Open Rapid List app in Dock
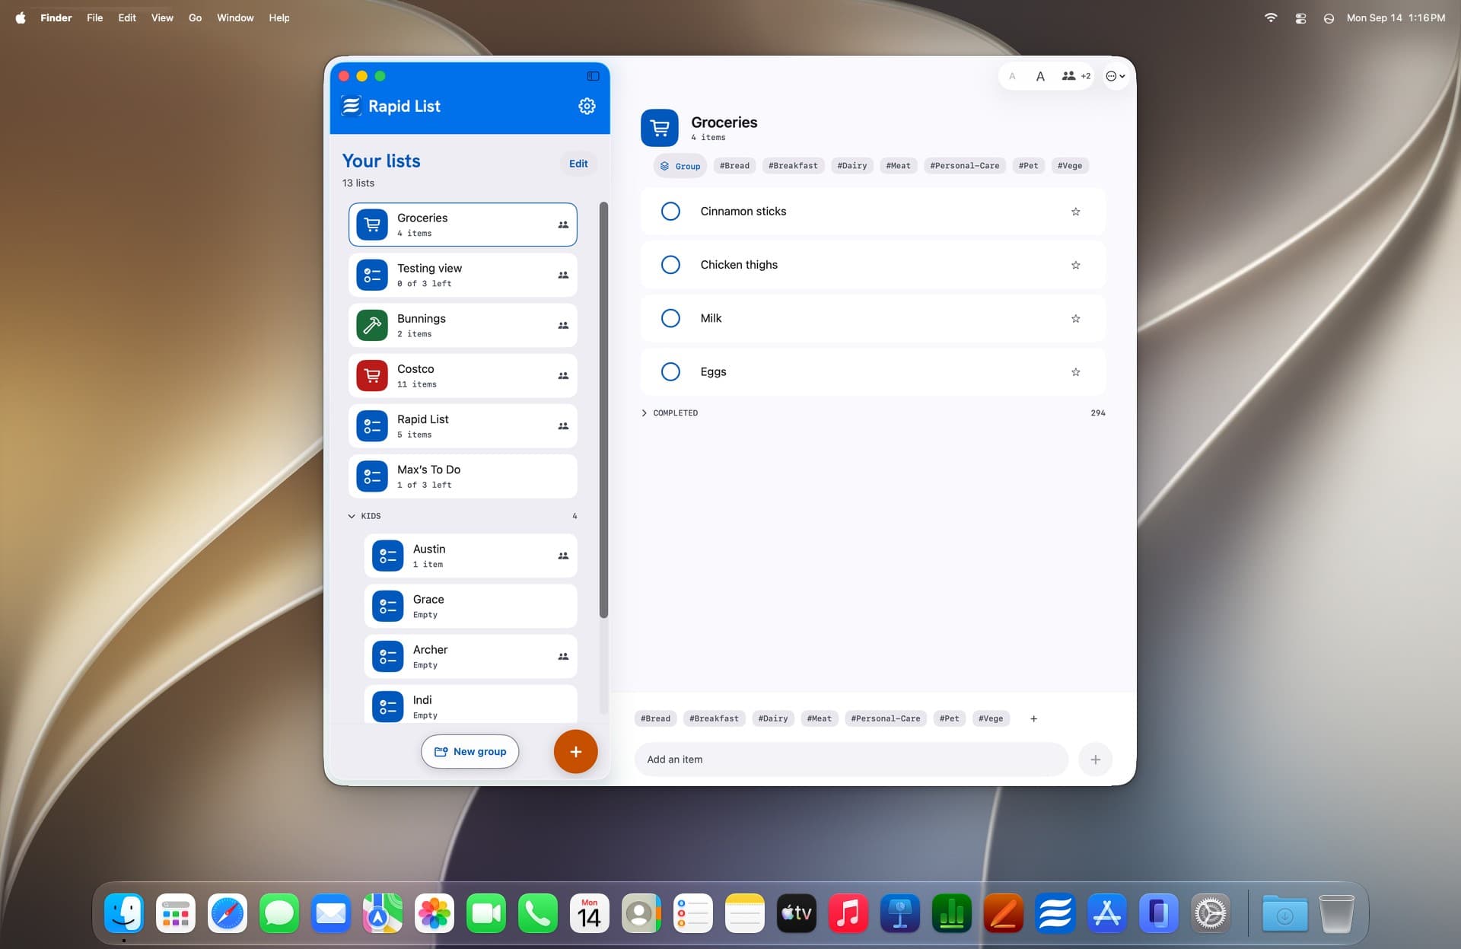Viewport: 1461px width, 949px height. point(1055,912)
